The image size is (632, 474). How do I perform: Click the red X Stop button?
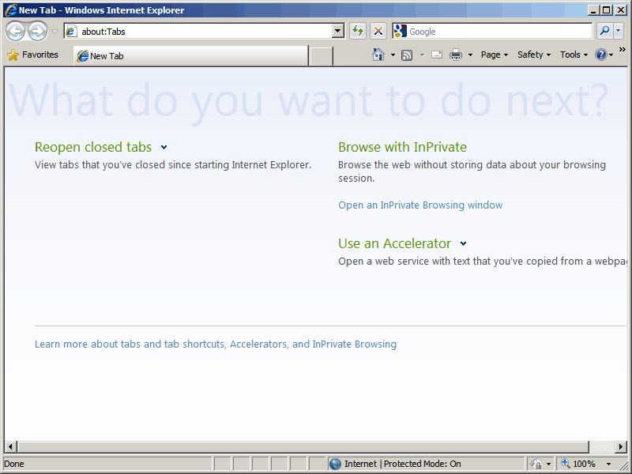tap(378, 31)
